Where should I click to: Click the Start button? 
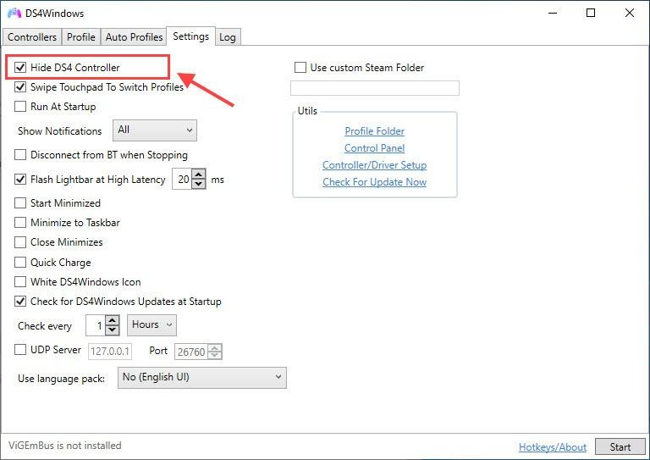click(x=620, y=447)
